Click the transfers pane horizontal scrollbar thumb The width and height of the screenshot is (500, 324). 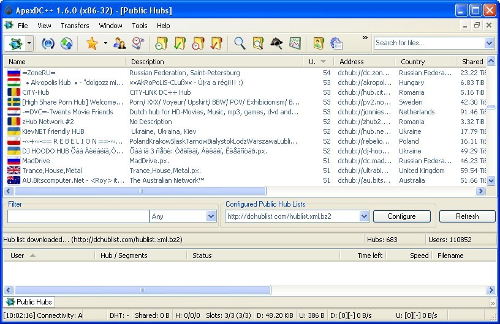143,290
